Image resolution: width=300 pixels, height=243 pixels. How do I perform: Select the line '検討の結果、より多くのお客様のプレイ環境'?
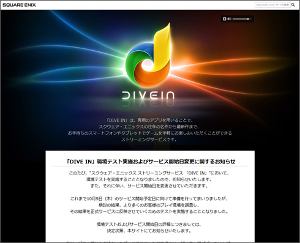[x=149, y=205]
